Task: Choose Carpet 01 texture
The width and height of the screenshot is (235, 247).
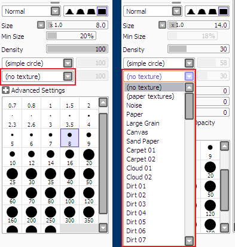Action: tap(154, 150)
